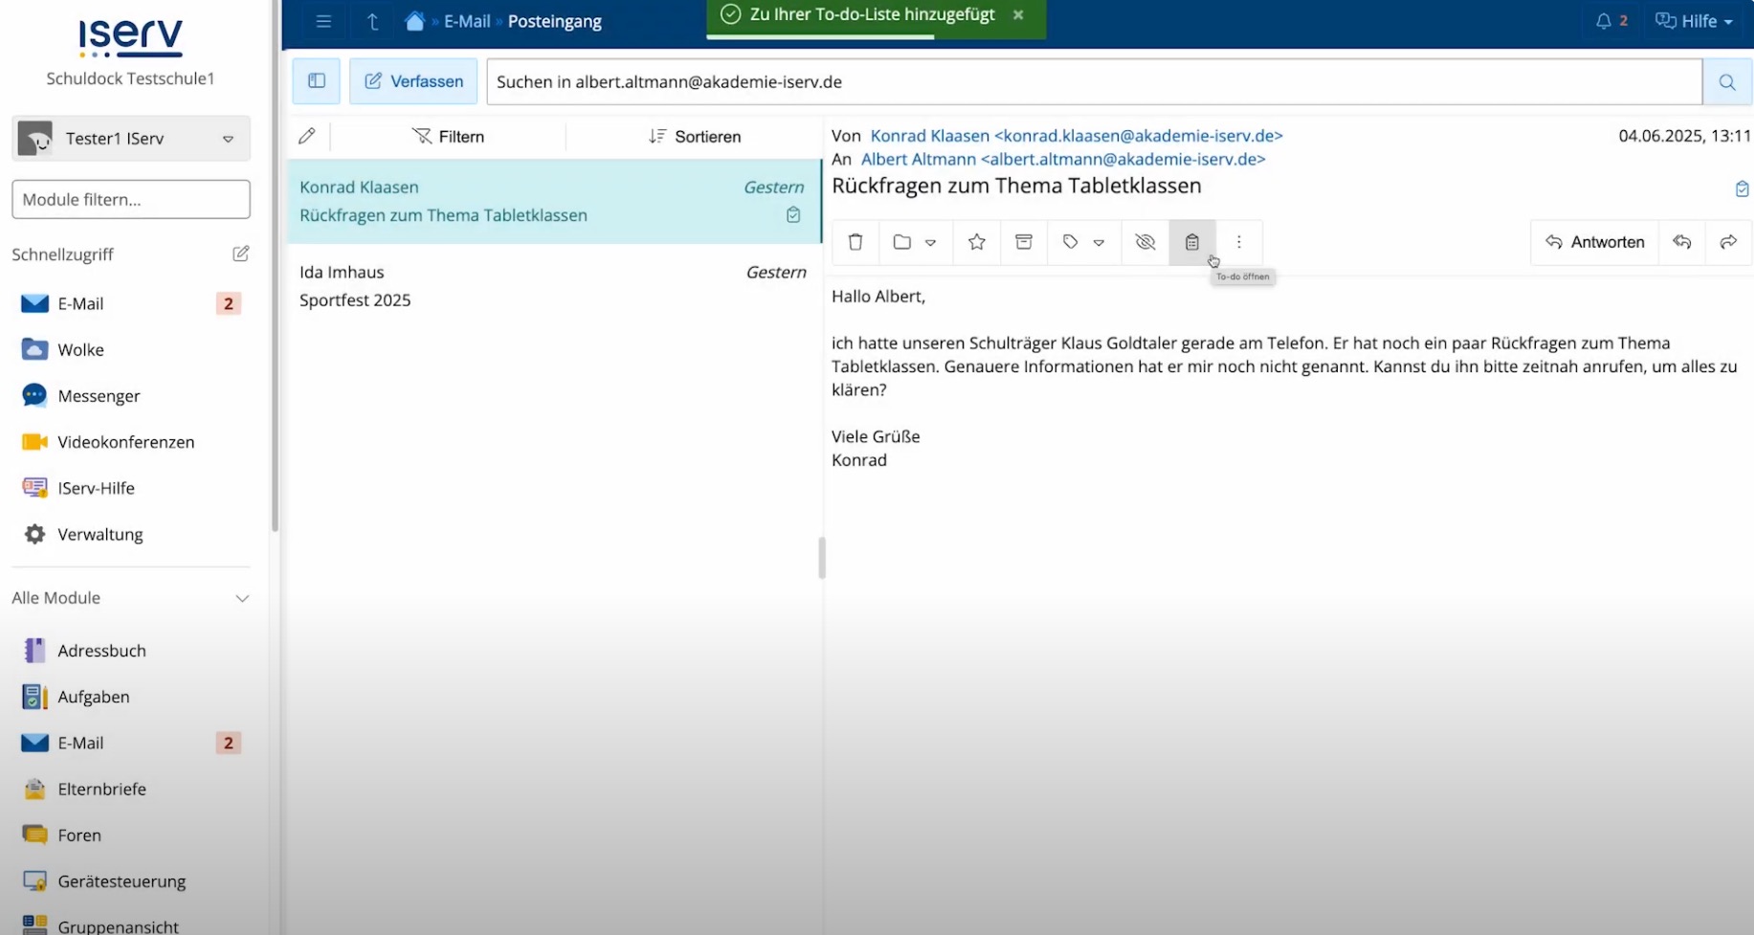
Task: Open the move-to-folder dropdown
Action: pos(930,242)
